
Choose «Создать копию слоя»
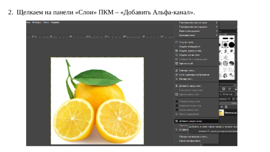click(196, 55)
